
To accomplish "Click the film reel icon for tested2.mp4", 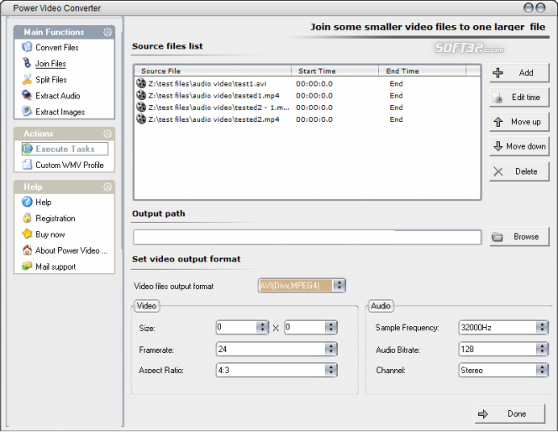I will tap(141, 119).
